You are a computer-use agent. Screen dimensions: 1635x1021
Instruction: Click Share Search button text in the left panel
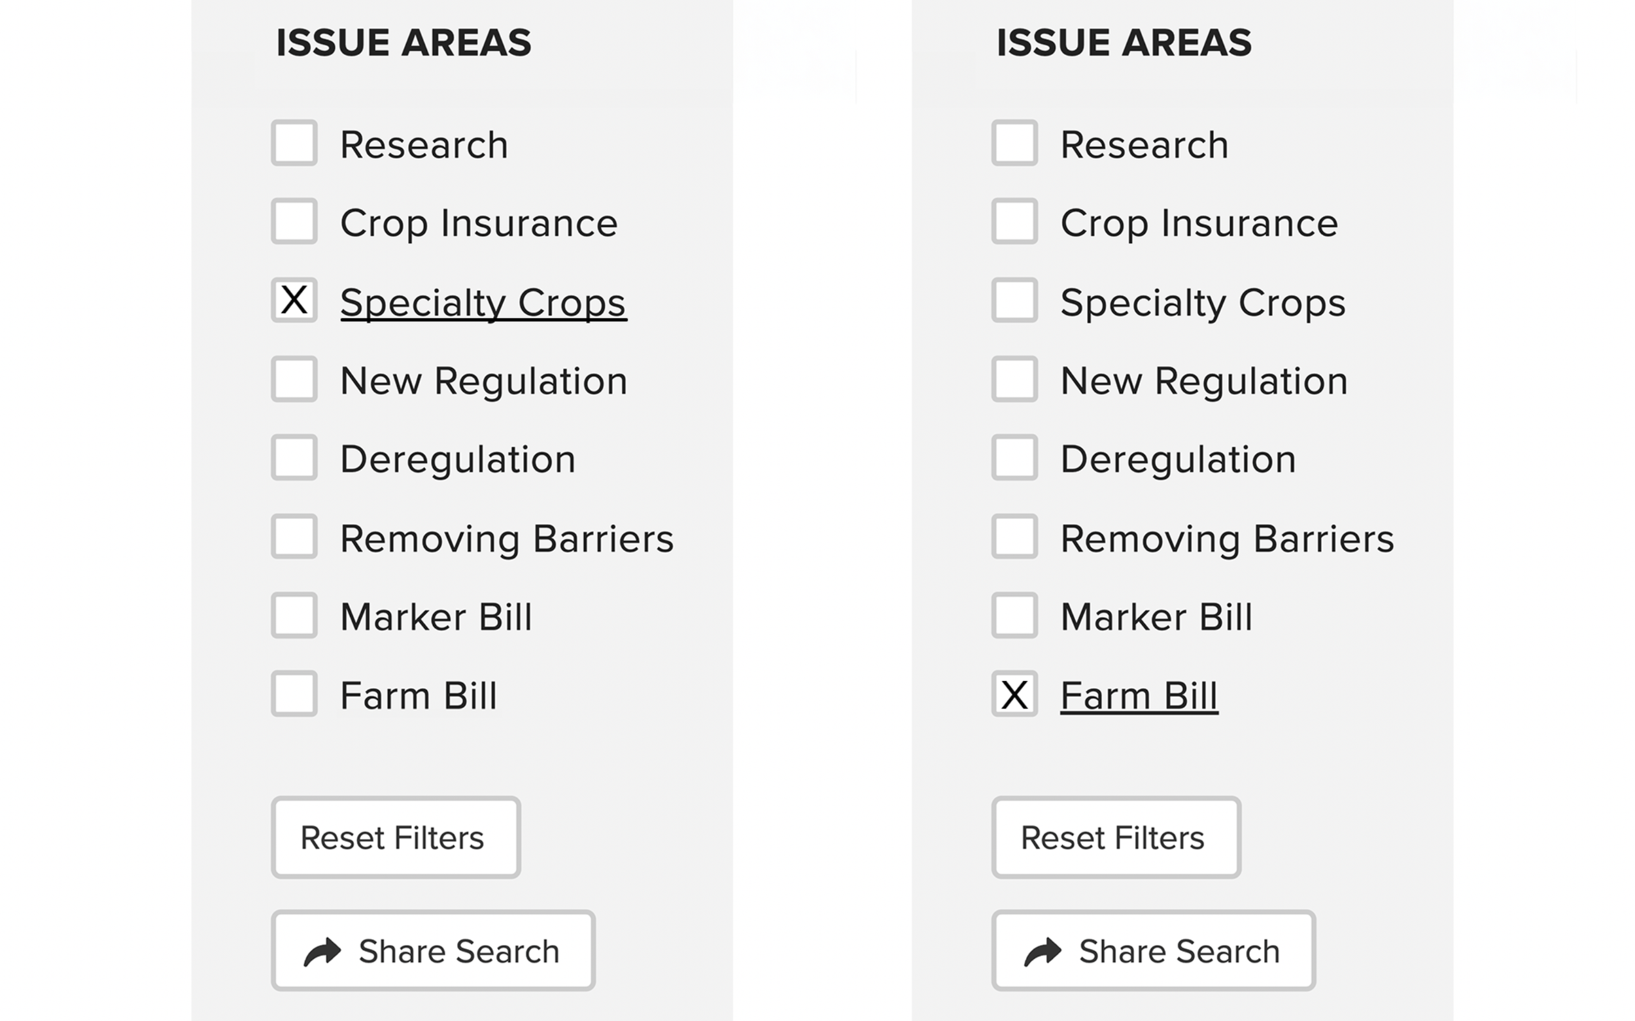click(x=458, y=952)
